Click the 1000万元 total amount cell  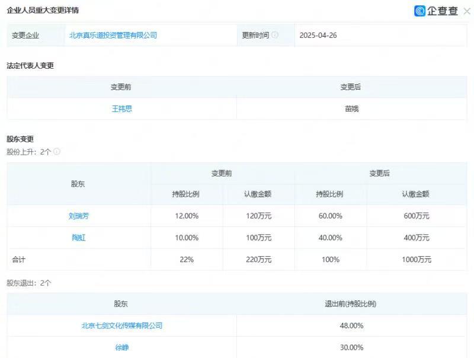[x=416, y=260]
